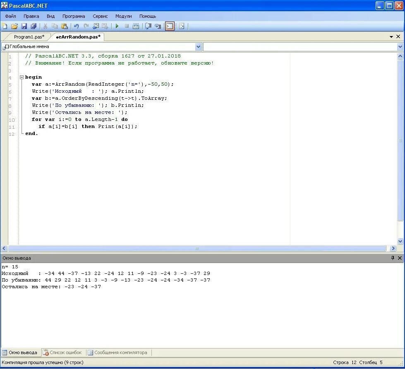This screenshot has height=369, width=405.
Task: Open the Программа menu
Action: click(74, 16)
